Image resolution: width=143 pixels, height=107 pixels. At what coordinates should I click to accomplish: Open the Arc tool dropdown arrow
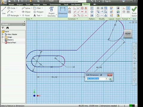(15, 12)
